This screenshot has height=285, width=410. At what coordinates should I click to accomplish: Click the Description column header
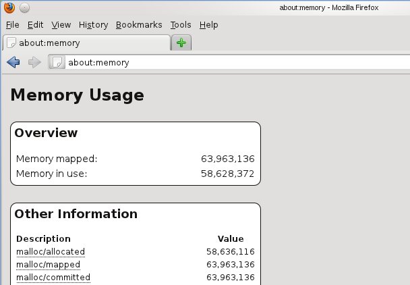(x=43, y=239)
